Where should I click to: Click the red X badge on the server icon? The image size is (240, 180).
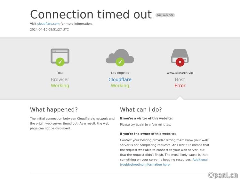point(180,62)
